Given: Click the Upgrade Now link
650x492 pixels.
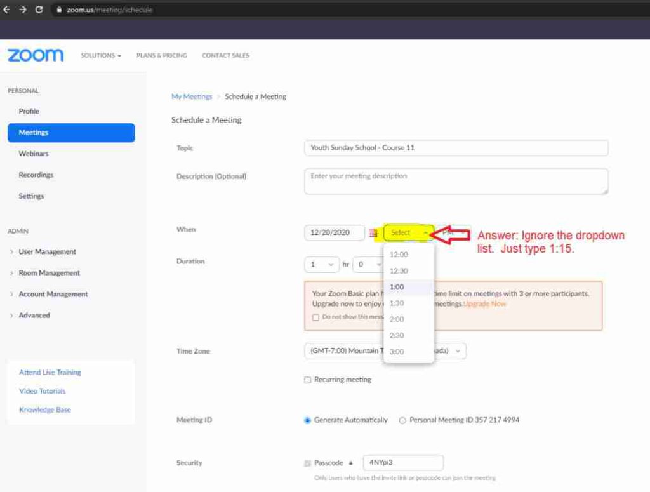Looking at the screenshot, I should point(485,304).
